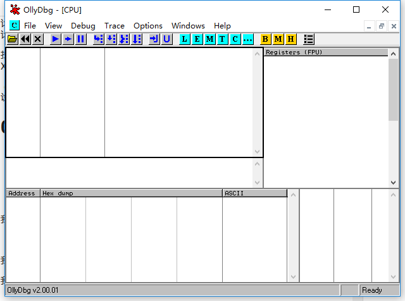Open Executable modules with E icon

(x=197, y=39)
